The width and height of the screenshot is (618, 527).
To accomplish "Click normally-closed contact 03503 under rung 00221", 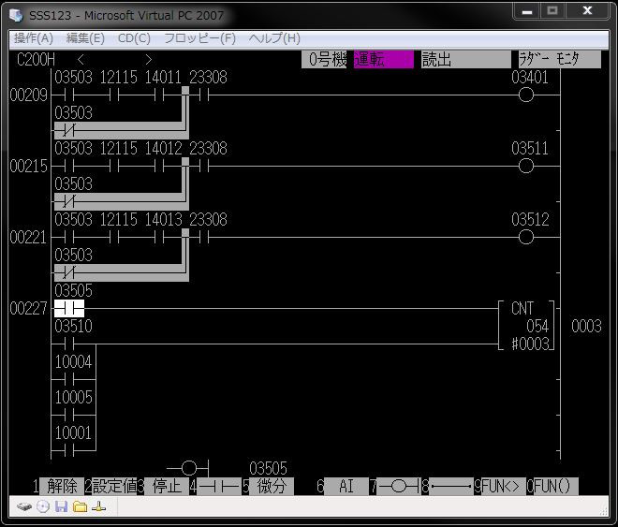I will click(69, 272).
